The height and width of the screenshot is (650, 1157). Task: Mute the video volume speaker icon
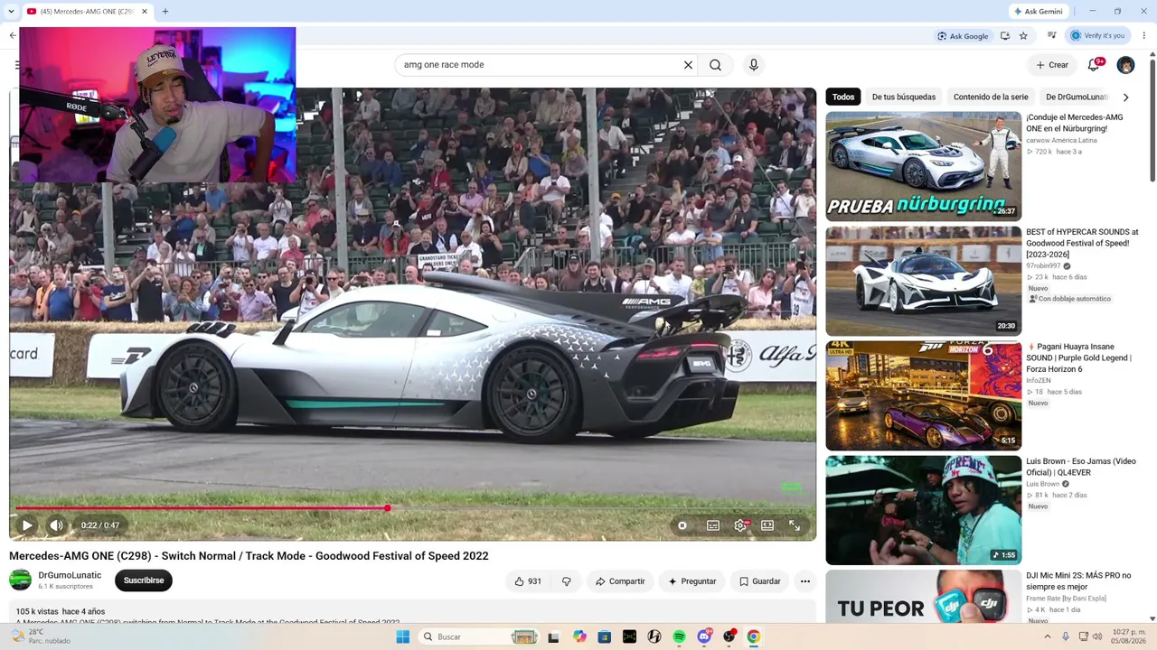click(x=56, y=525)
